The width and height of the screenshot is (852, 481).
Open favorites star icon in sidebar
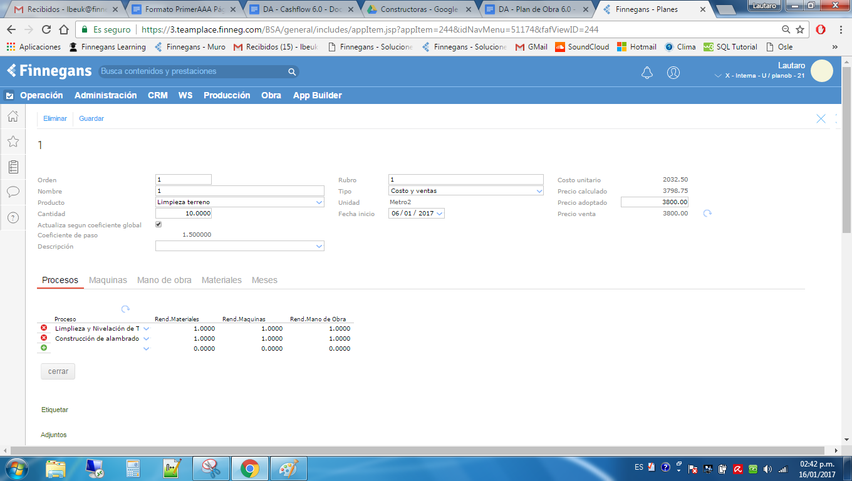click(x=13, y=142)
